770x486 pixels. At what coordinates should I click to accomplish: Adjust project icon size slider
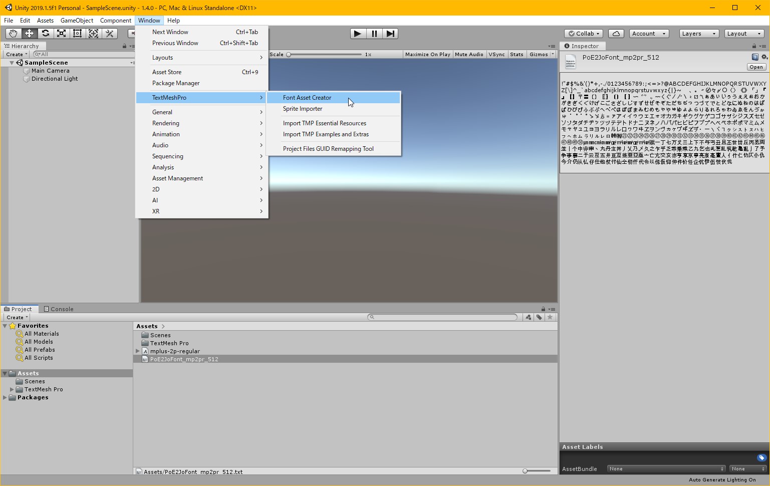[x=537, y=471]
